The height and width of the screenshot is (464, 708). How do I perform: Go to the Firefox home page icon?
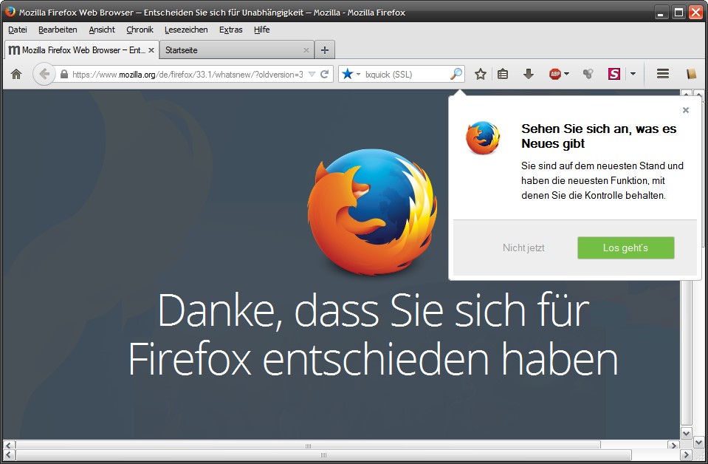tap(16, 74)
